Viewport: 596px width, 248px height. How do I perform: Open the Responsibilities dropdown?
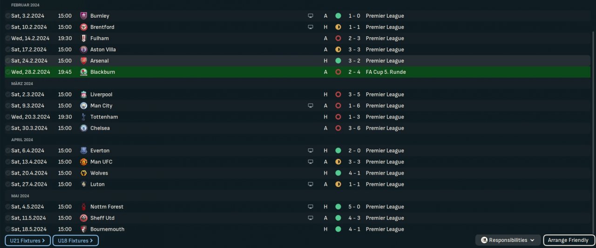pos(508,240)
